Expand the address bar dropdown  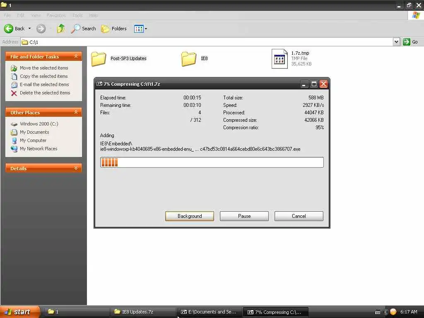396,42
